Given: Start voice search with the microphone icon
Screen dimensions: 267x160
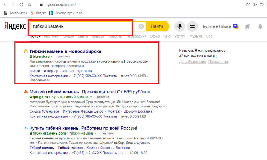Looking at the screenshot, I should coord(180,27).
